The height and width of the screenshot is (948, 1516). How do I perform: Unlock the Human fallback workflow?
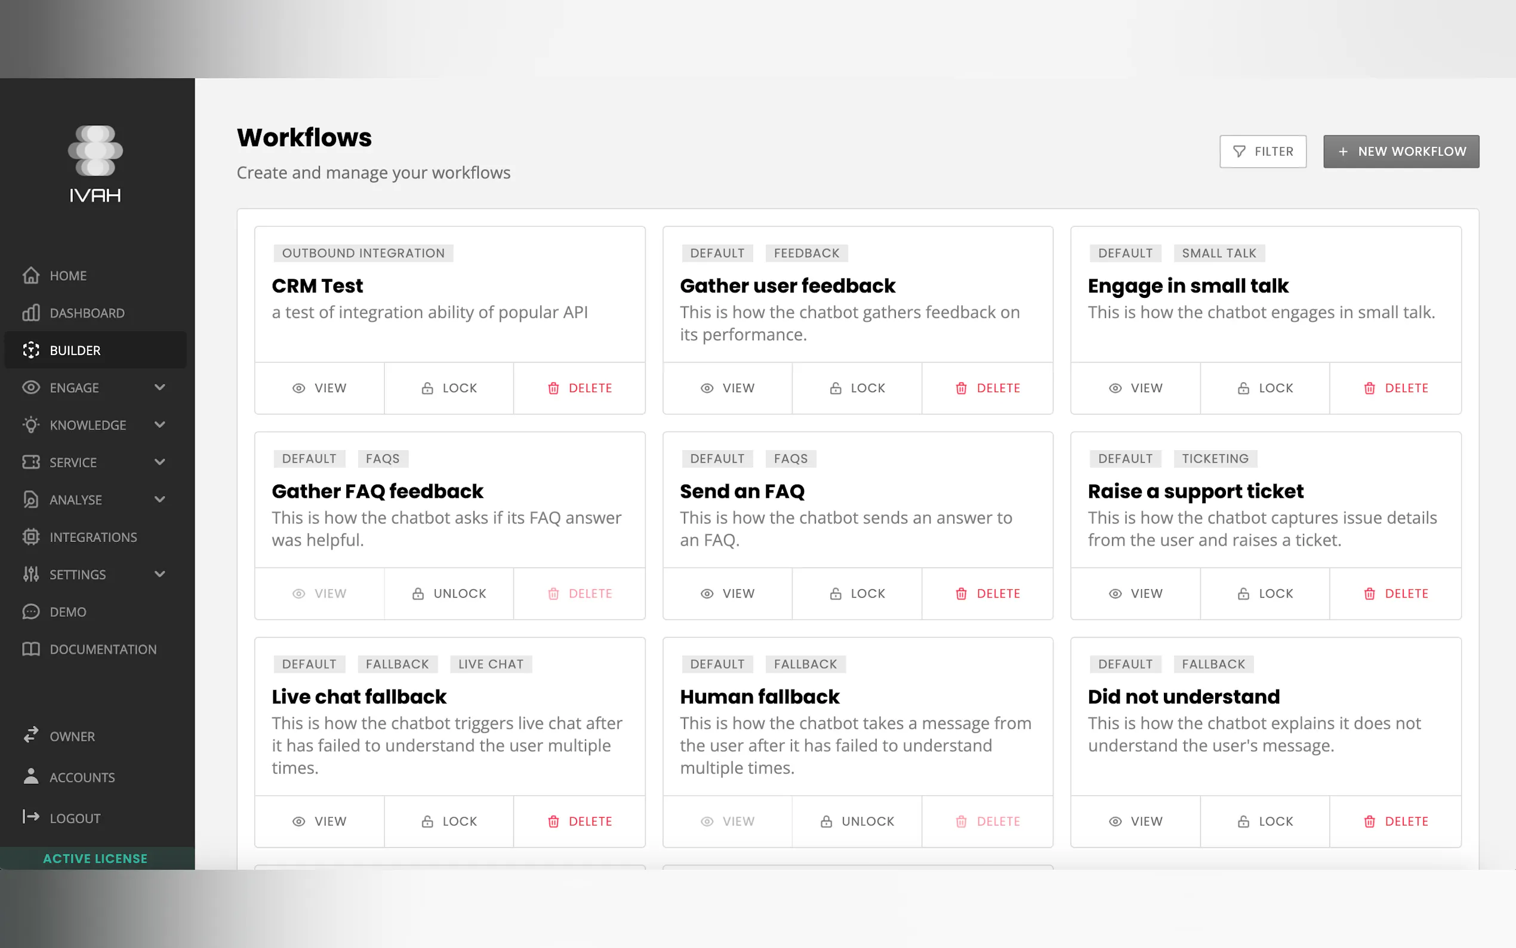pyautogui.click(x=856, y=821)
